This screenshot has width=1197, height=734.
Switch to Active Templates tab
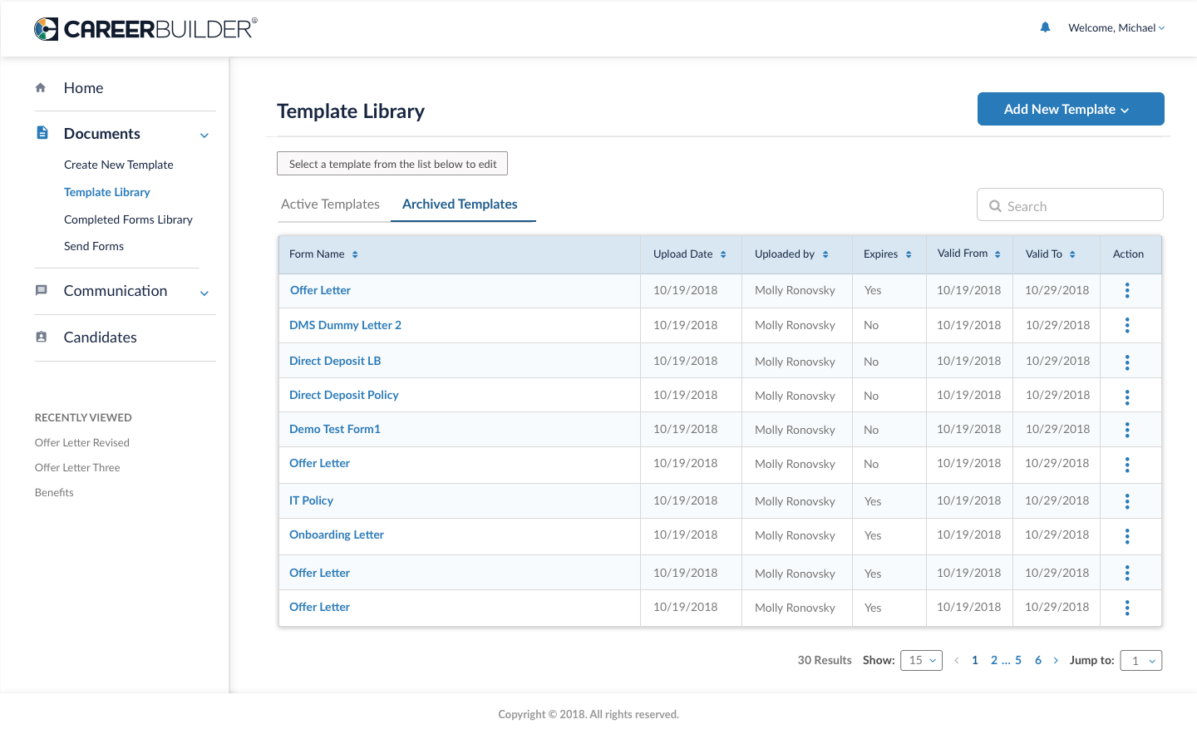coord(330,204)
